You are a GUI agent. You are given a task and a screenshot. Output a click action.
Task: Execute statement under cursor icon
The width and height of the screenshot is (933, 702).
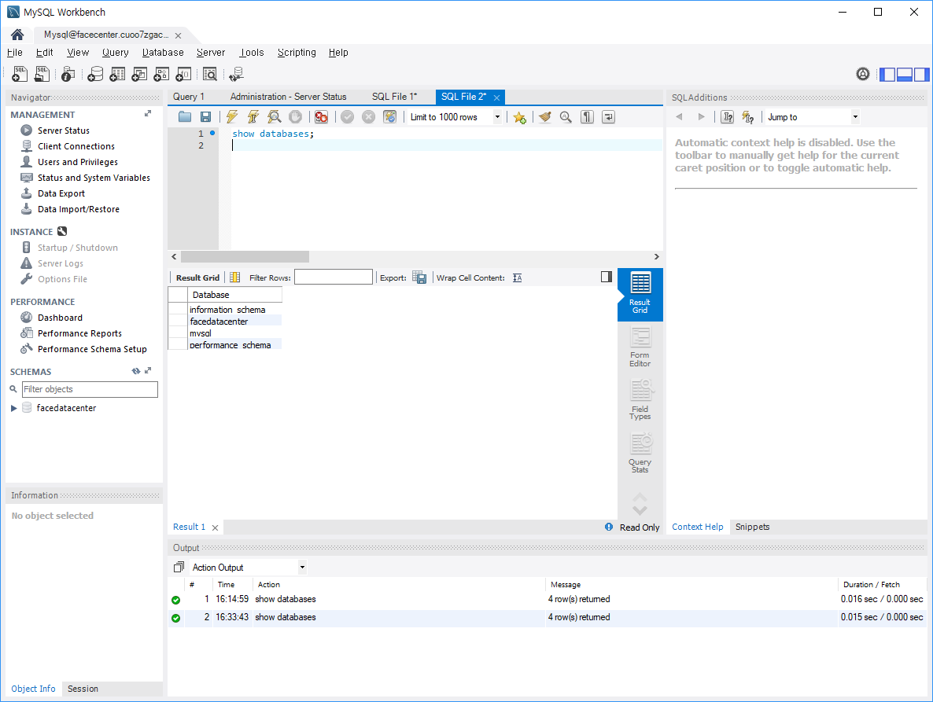coord(253,117)
